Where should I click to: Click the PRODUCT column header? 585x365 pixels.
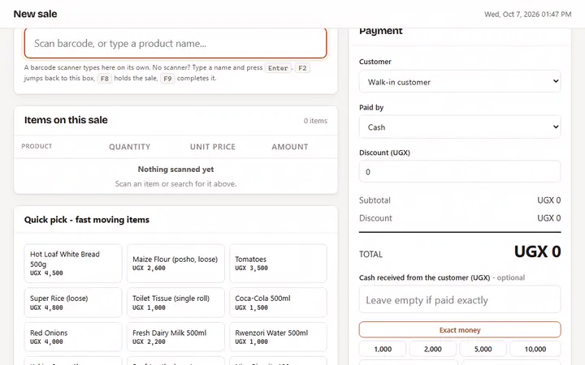[37, 146]
